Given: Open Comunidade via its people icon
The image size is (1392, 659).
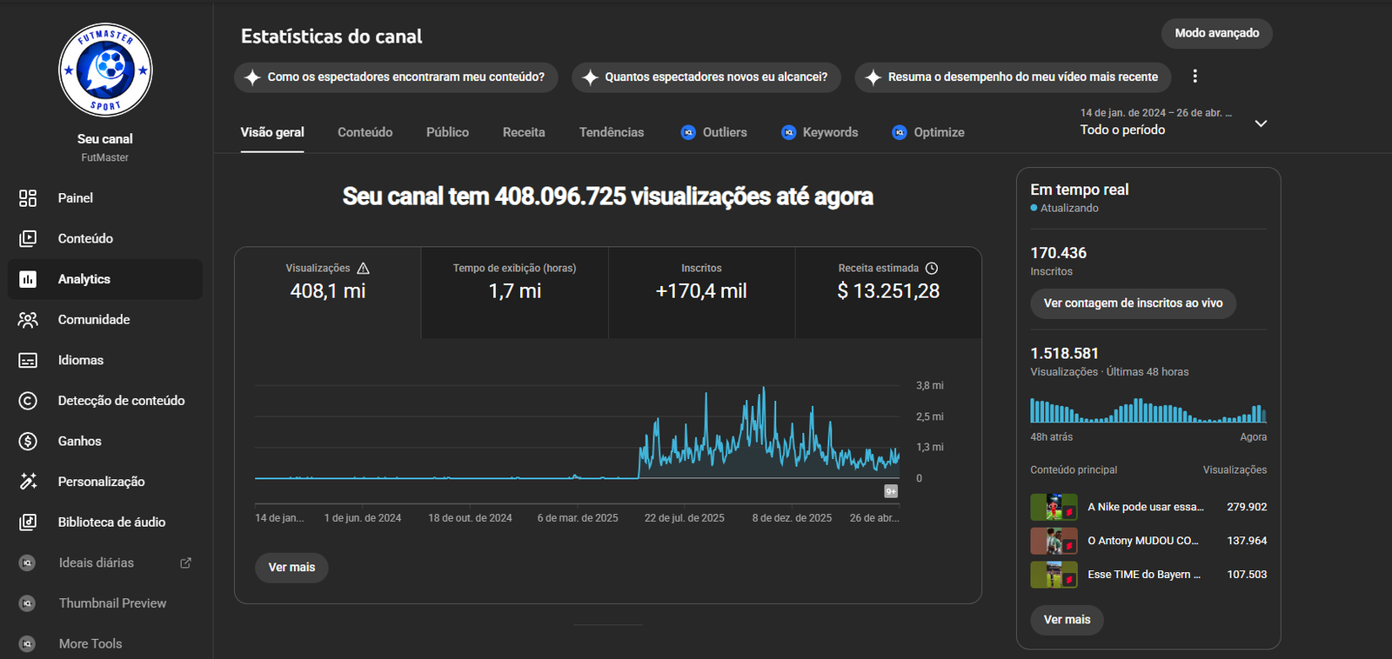Looking at the screenshot, I should pyautogui.click(x=28, y=320).
